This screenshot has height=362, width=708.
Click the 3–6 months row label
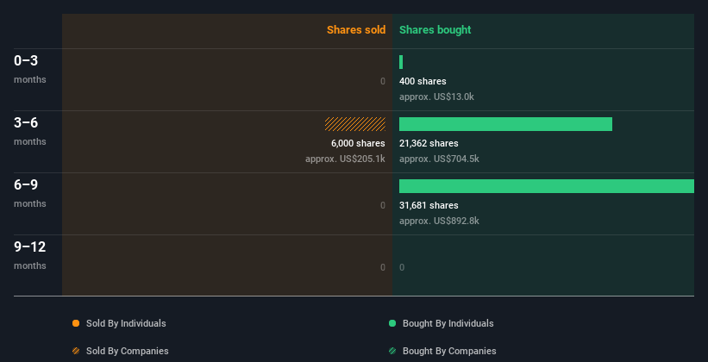point(30,131)
